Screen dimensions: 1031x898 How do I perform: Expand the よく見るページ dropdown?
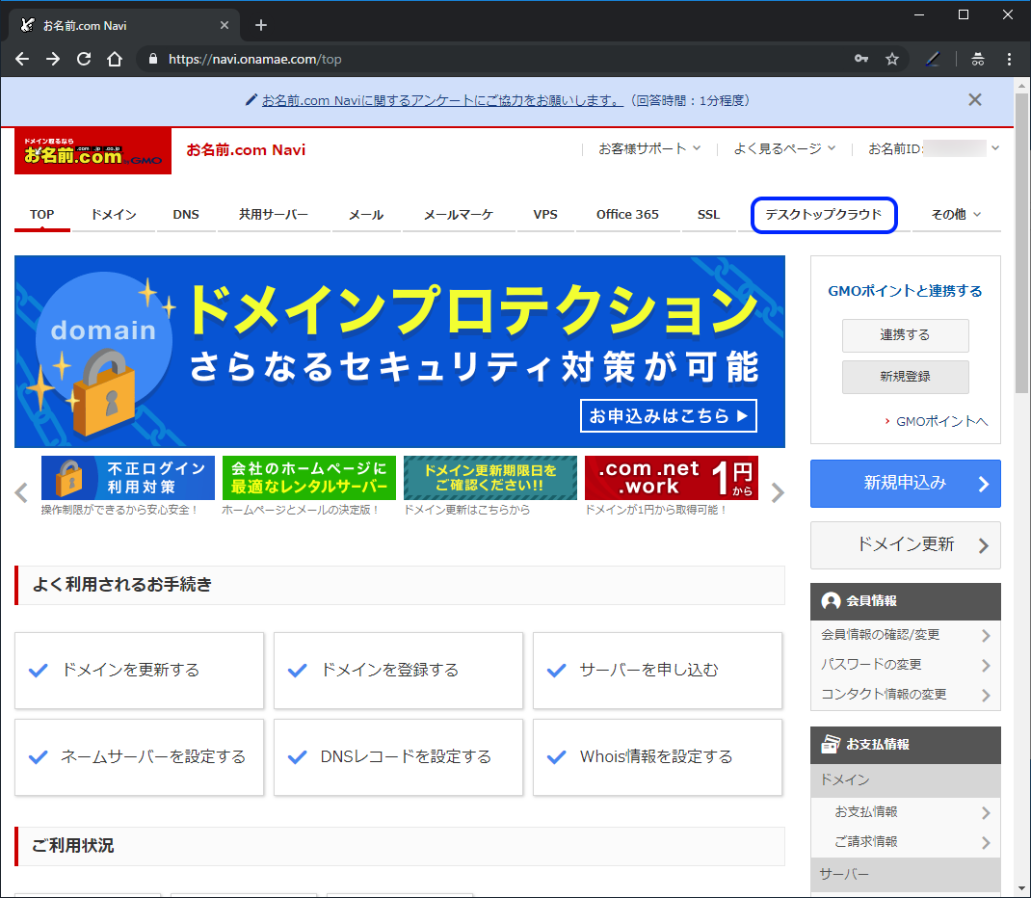click(x=784, y=149)
